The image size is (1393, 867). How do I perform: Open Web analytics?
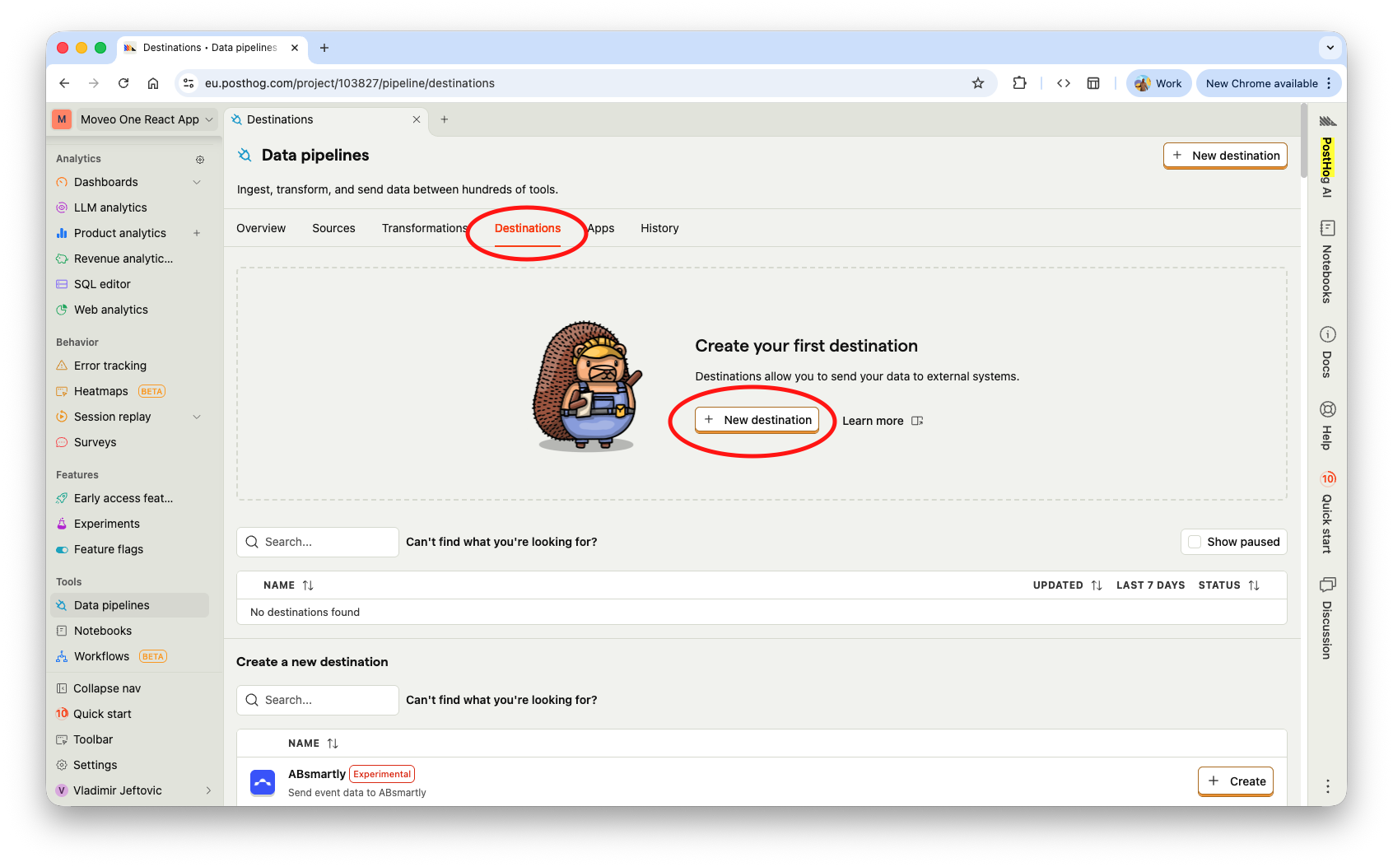tap(110, 310)
